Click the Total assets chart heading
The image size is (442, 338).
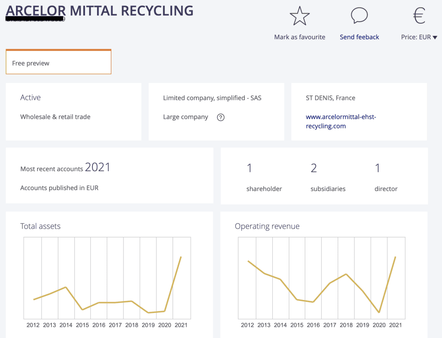coord(40,226)
